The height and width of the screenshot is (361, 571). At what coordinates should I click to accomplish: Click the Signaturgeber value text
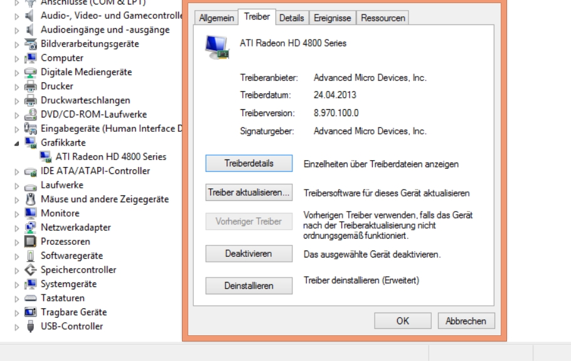point(370,131)
